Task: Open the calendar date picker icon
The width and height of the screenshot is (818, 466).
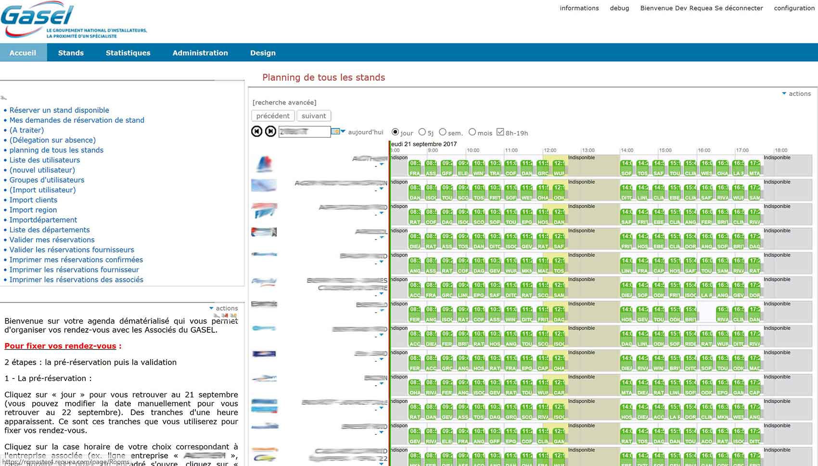Action: 335,131
